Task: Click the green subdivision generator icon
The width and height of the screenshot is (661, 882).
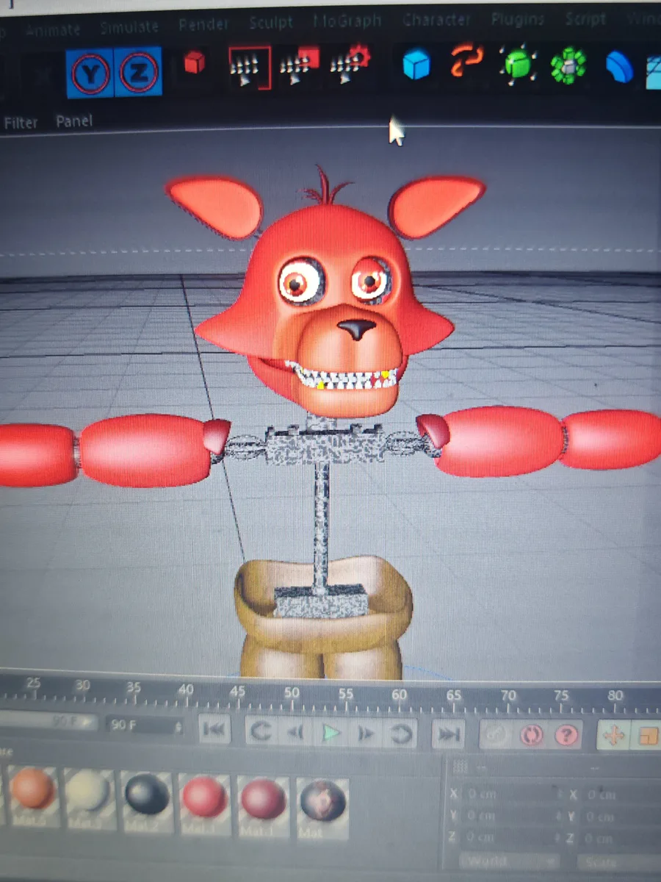Action: (517, 65)
